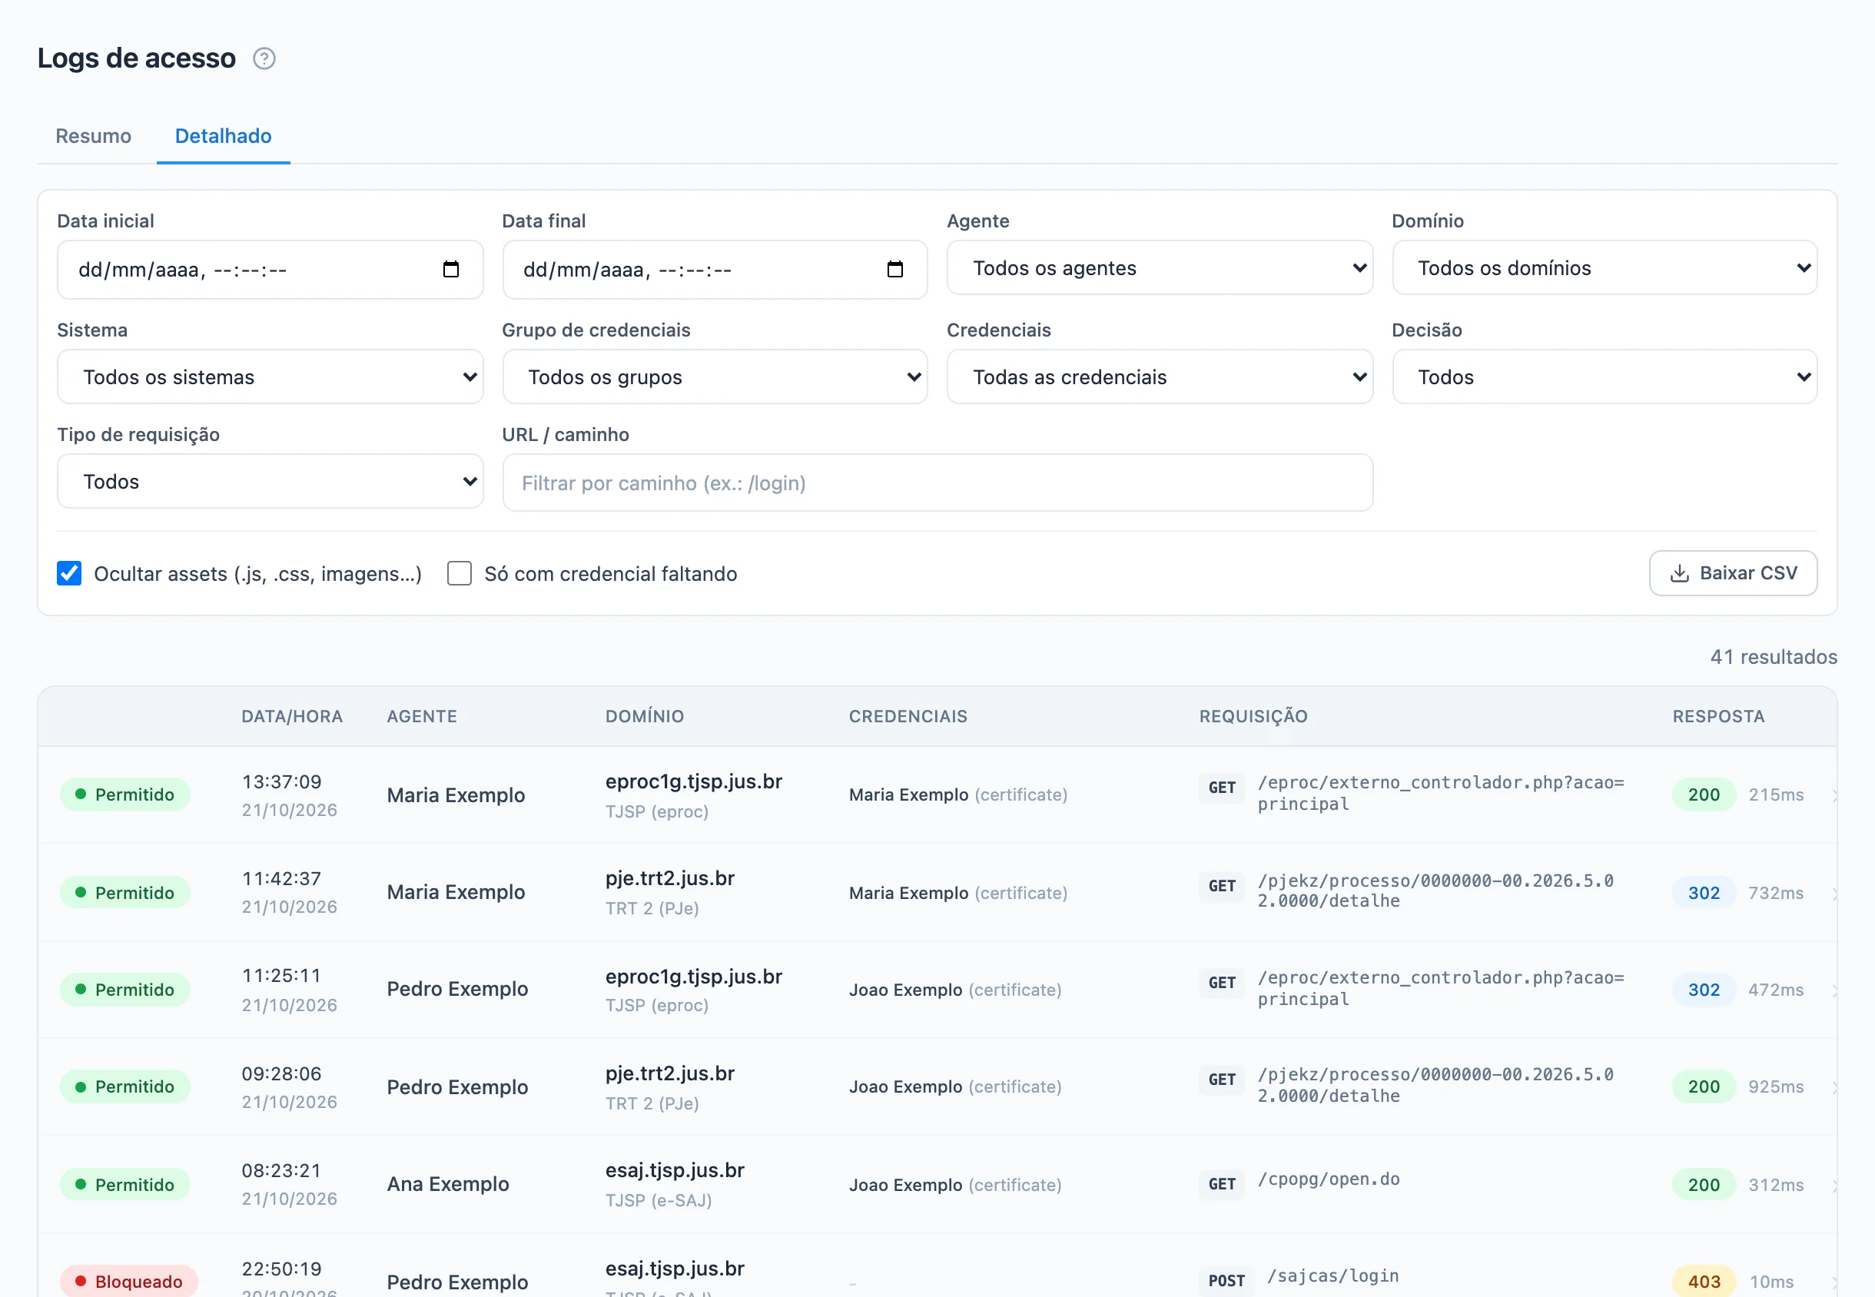1875x1297 pixels.
Task: Click the 200 status in the 215ms row
Action: [x=1704, y=794]
